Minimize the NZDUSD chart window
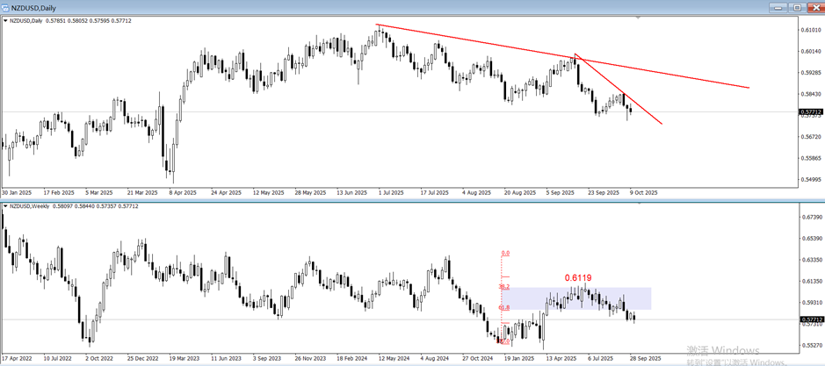The image size is (825, 366). point(778,7)
